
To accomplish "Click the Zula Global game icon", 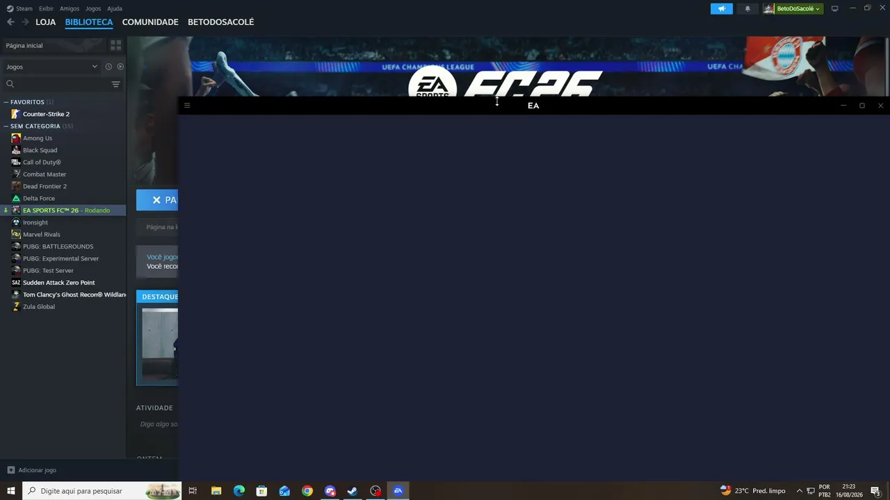I will coord(16,306).
